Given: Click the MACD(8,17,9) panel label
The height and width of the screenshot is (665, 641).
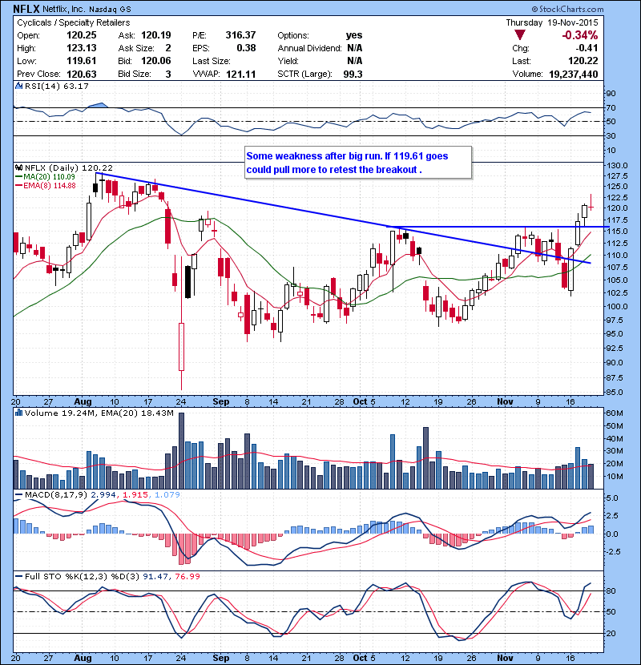Looking at the screenshot, I should (x=57, y=495).
